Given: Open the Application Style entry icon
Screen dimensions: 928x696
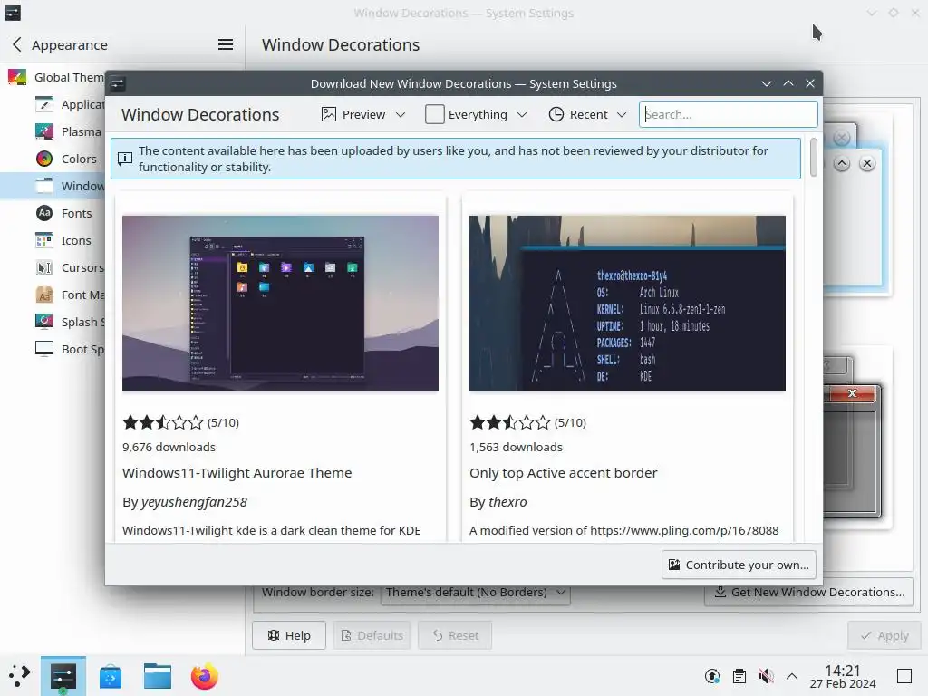Looking at the screenshot, I should pyautogui.click(x=44, y=104).
